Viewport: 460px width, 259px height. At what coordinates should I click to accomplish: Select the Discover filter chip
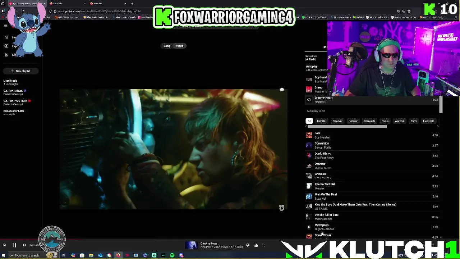click(x=337, y=121)
